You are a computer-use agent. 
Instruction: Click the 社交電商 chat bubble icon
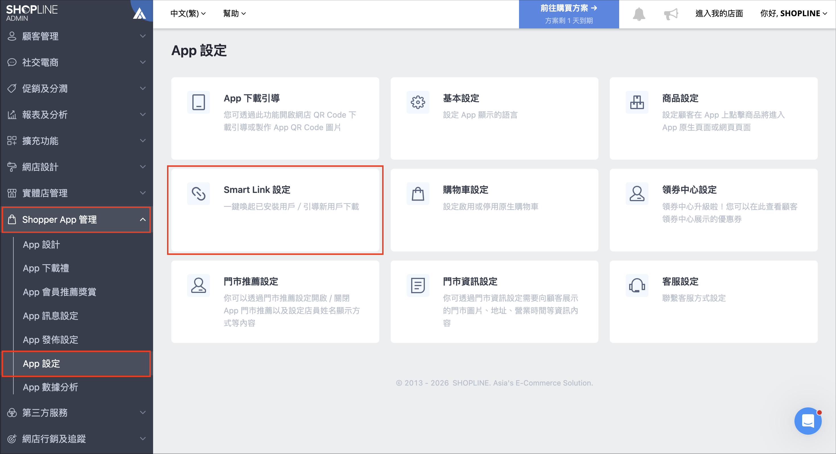coord(12,62)
